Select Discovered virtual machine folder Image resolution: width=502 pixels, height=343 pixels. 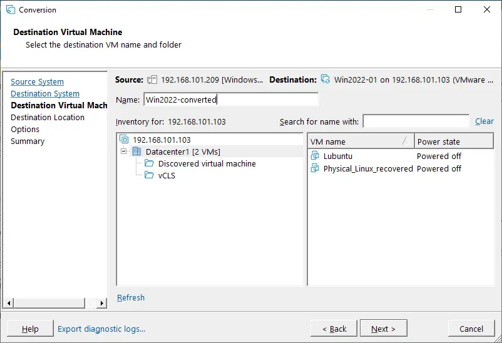[x=207, y=163]
